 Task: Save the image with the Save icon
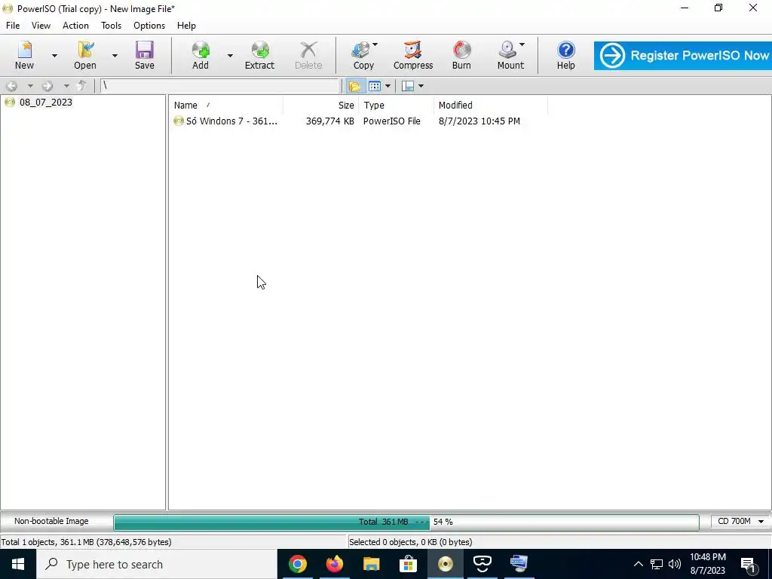point(144,55)
